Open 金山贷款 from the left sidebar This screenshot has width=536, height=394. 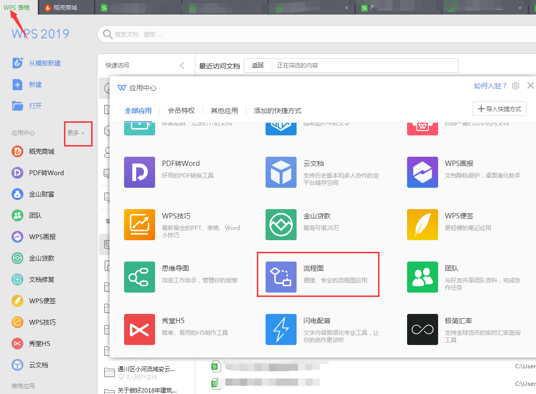tap(33, 258)
